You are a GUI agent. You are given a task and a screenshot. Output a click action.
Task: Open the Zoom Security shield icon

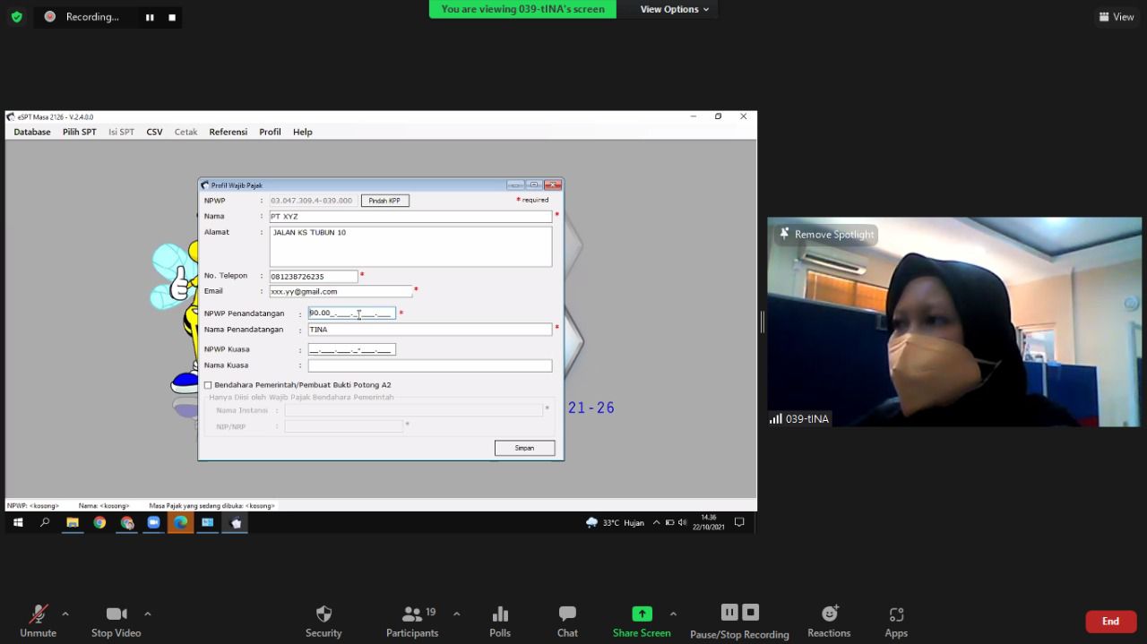(x=323, y=614)
